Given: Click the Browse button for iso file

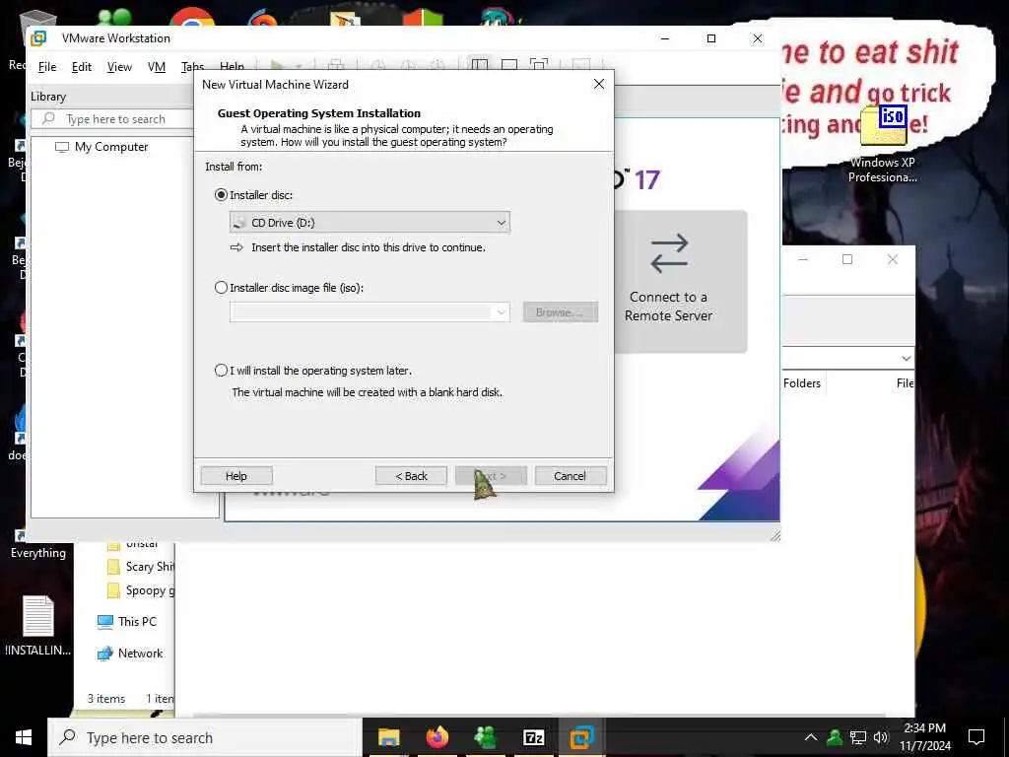Looking at the screenshot, I should [560, 312].
